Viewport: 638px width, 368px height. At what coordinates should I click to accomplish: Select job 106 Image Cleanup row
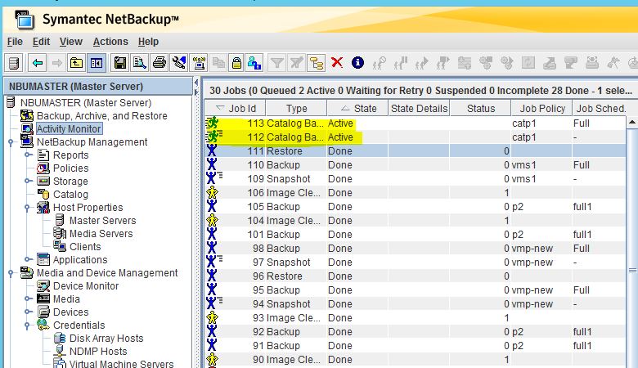[416, 193]
